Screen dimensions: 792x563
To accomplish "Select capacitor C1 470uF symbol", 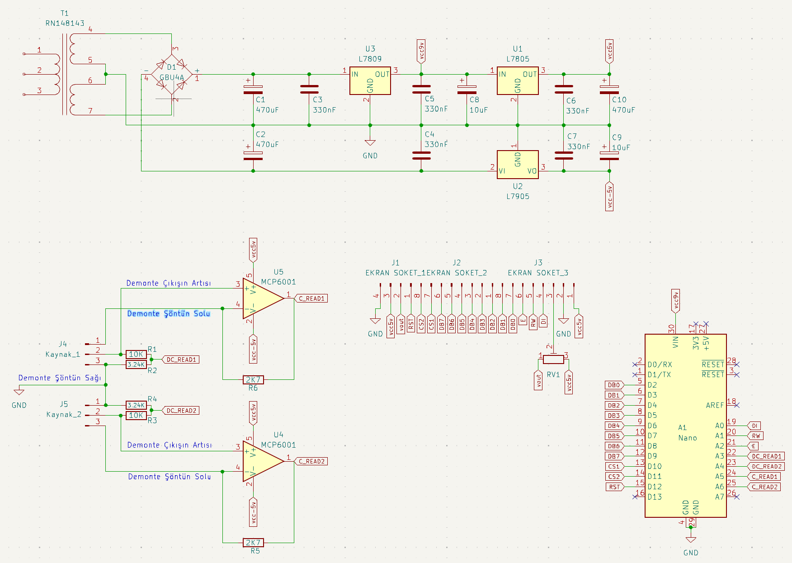I will (253, 89).
